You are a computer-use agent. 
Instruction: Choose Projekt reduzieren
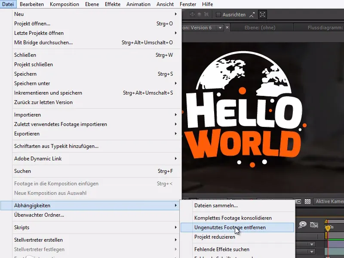tap(237, 237)
